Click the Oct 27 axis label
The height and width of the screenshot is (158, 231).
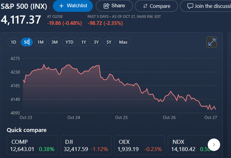211,117
